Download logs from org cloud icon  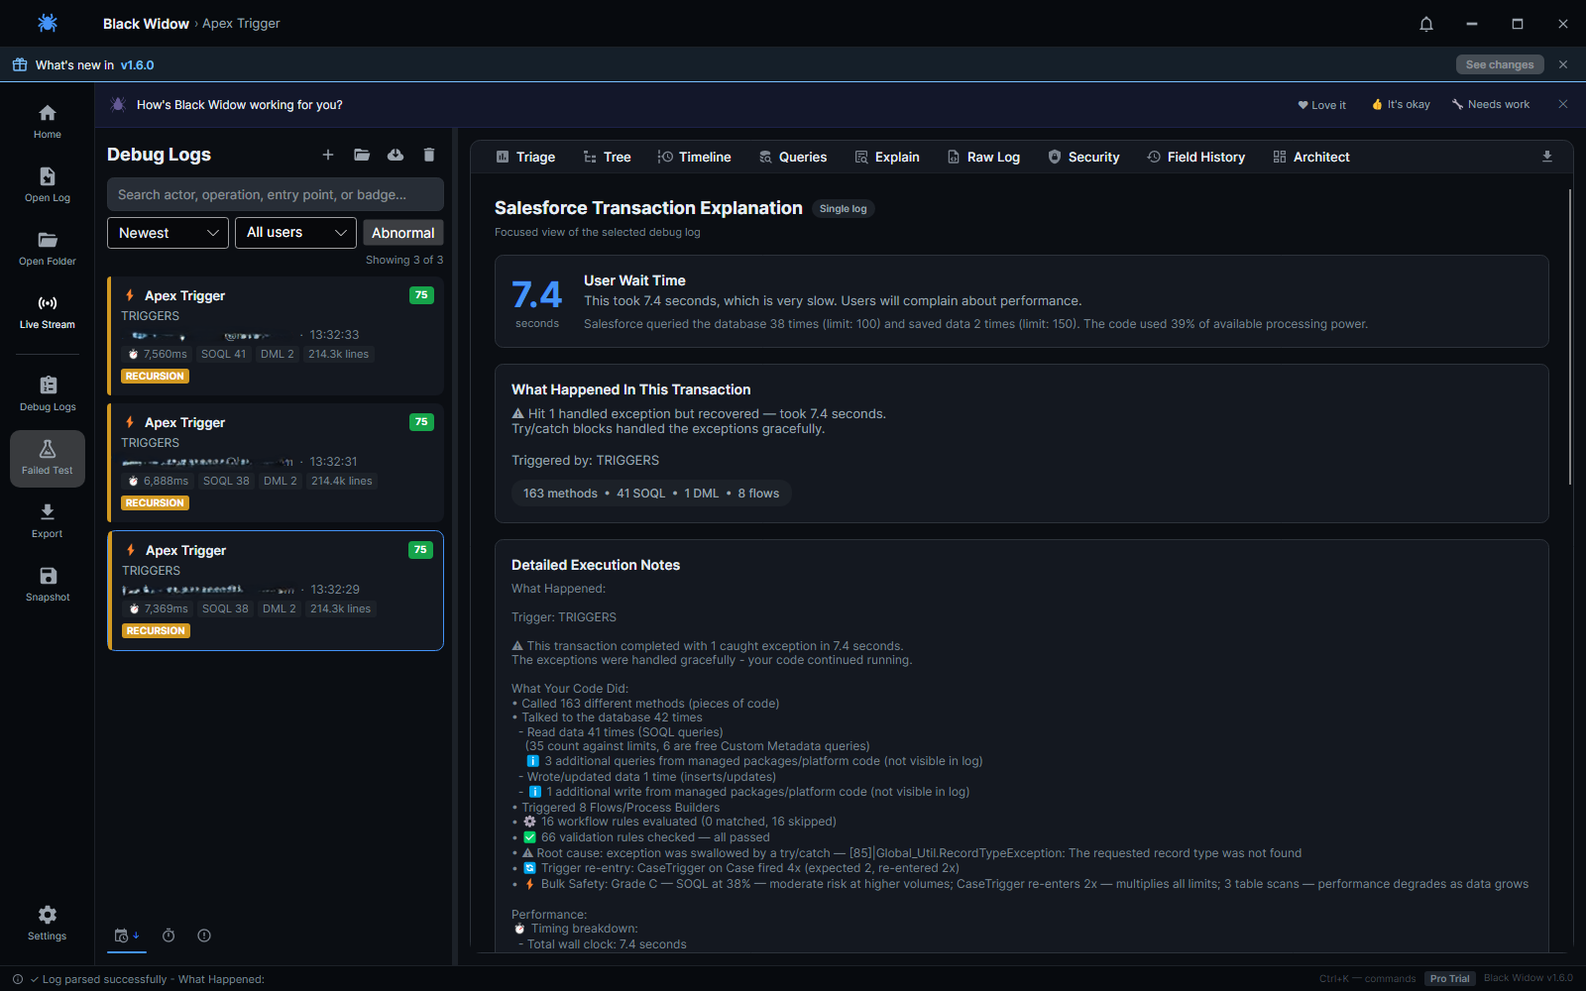click(396, 155)
